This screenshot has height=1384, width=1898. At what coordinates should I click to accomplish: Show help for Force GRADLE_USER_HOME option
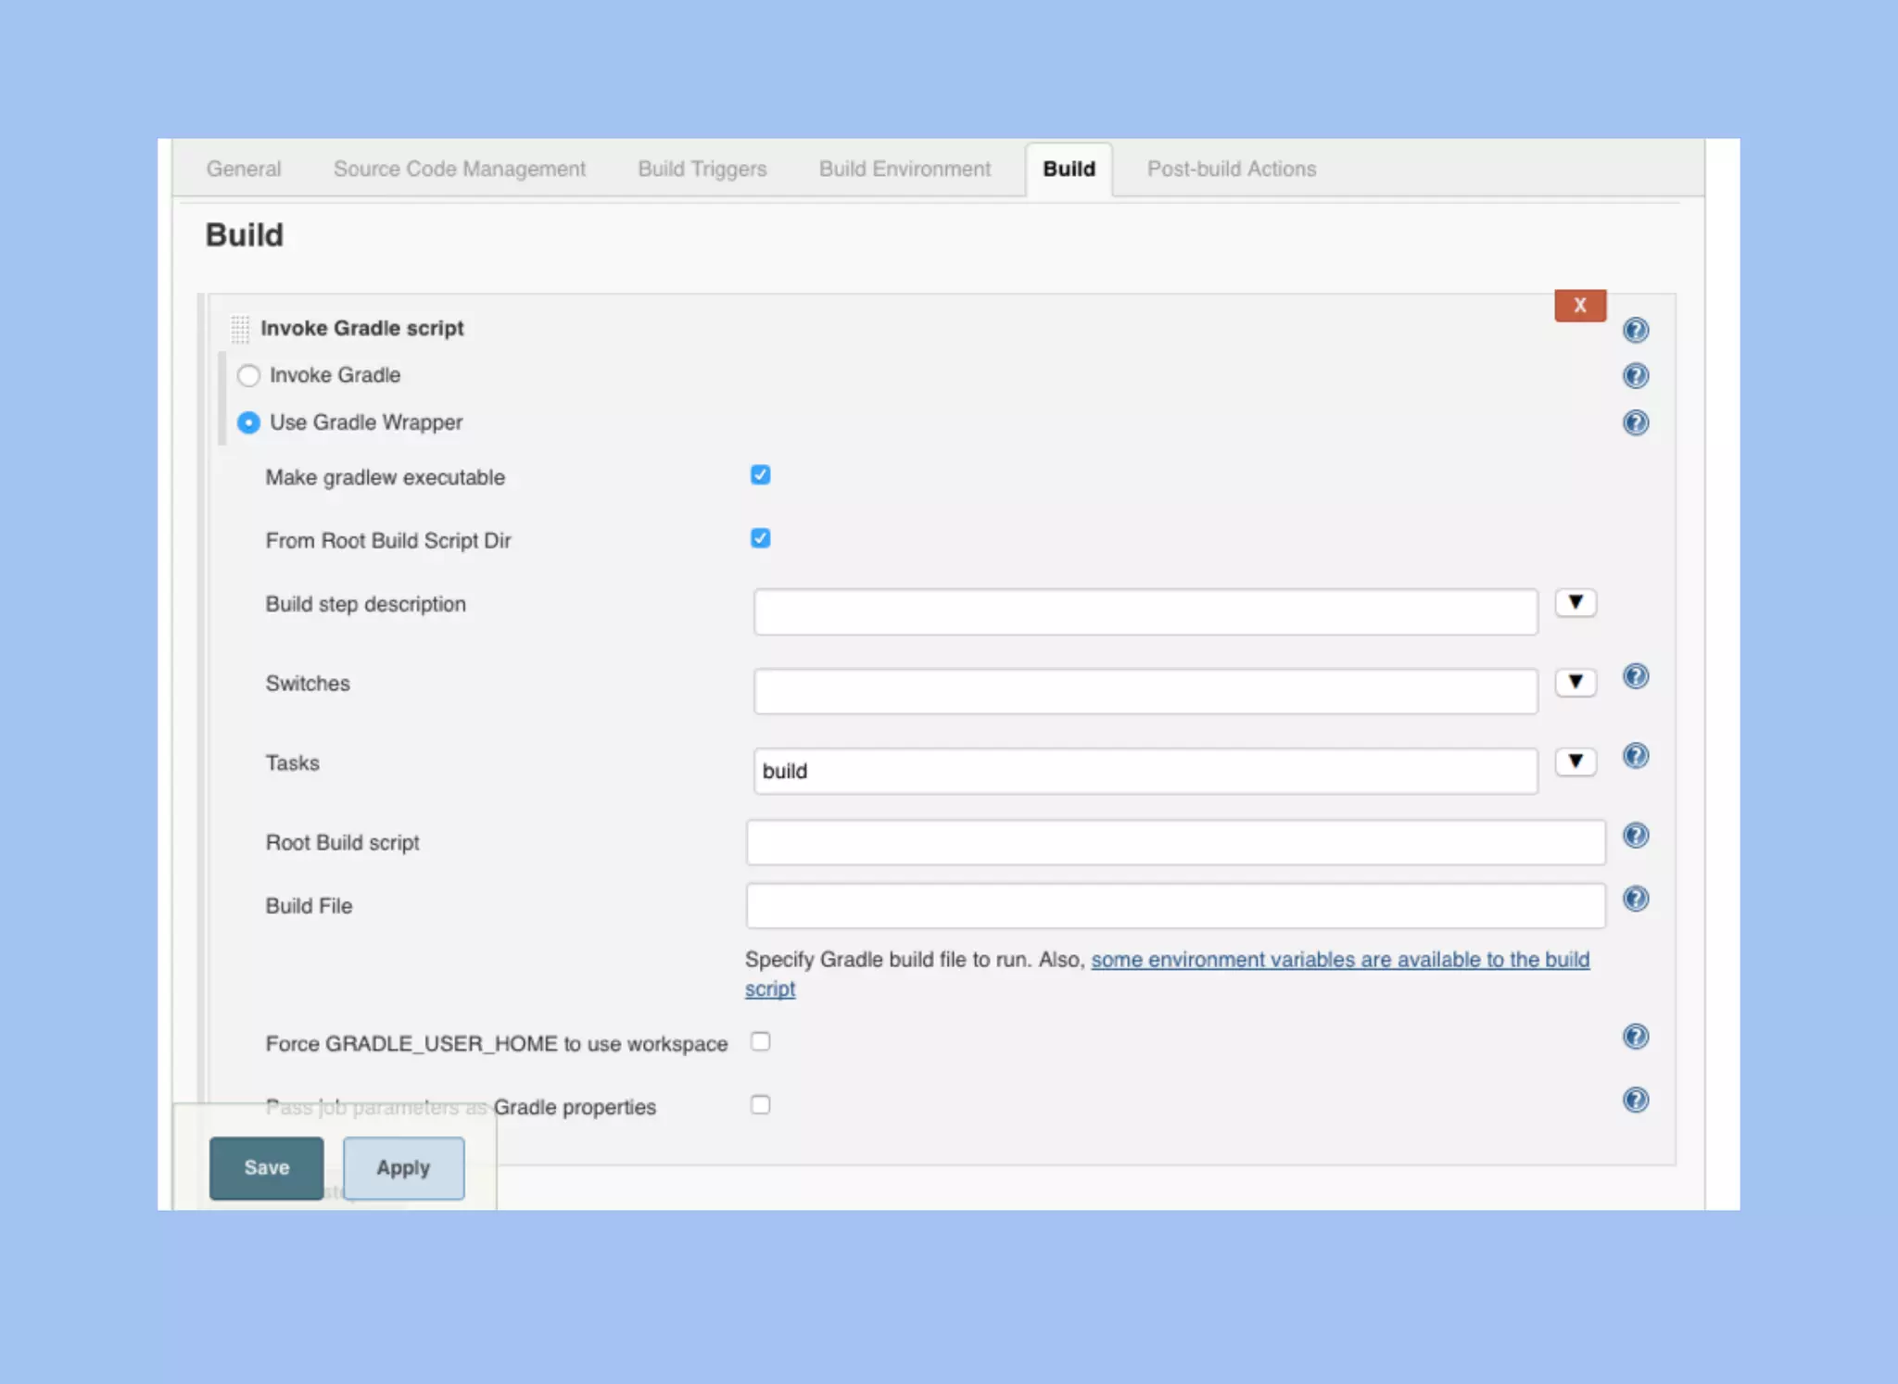click(1635, 1037)
